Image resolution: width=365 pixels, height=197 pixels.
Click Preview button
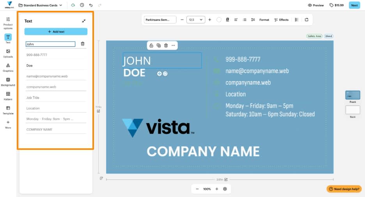click(x=316, y=5)
